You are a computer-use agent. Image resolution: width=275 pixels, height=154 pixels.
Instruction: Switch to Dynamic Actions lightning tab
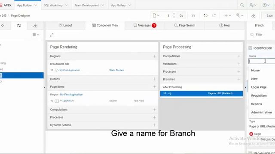(3, 26)
